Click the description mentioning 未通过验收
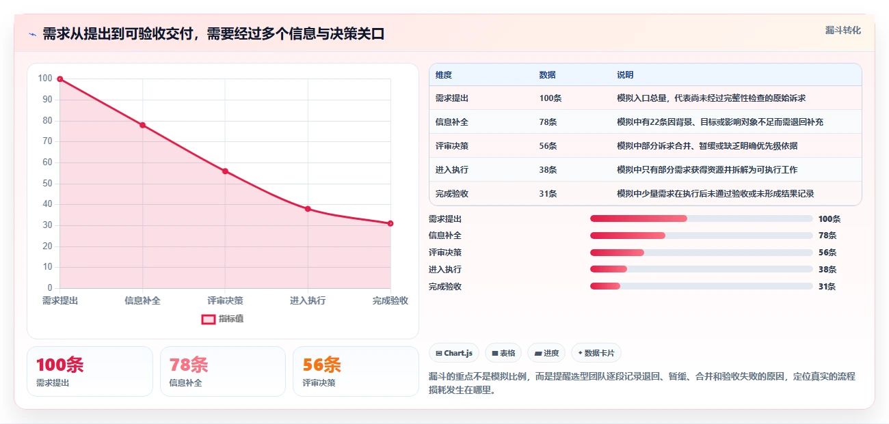 pyautogui.click(x=715, y=194)
